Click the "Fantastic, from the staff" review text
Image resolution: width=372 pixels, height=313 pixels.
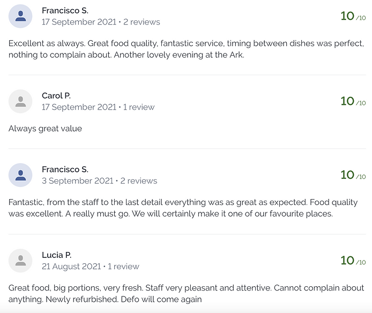point(182,208)
